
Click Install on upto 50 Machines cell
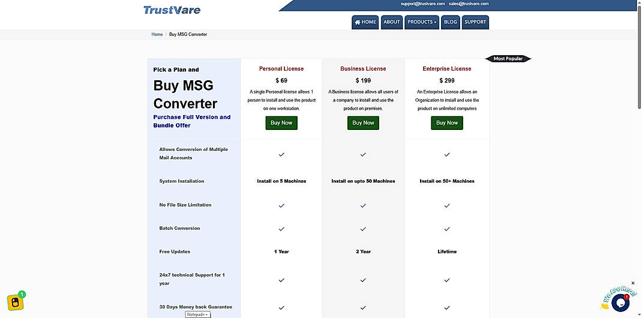point(363,181)
